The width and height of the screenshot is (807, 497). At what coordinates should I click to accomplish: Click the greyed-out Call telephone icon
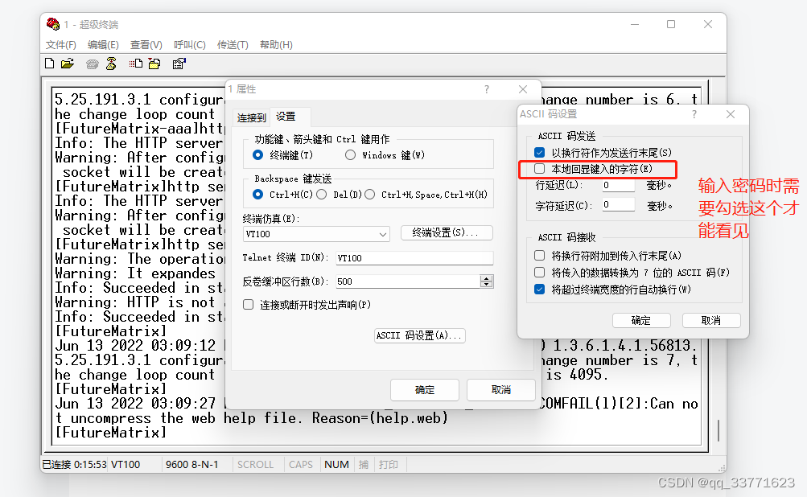point(93,64)
